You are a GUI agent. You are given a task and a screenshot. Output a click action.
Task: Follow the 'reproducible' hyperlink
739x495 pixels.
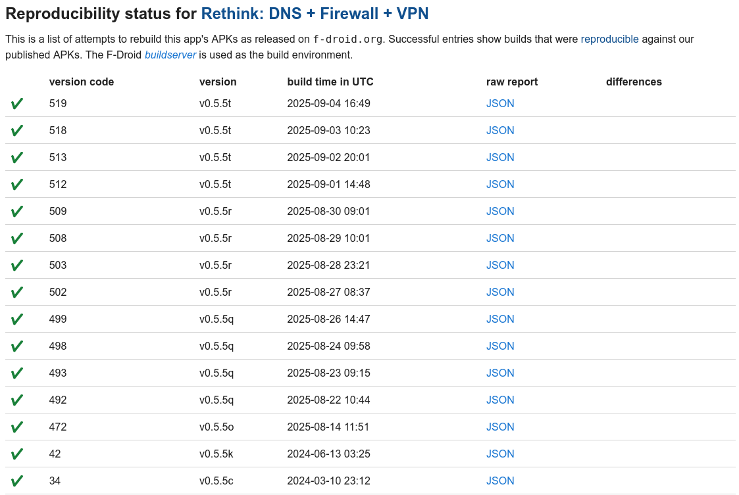tap(609, 39)
